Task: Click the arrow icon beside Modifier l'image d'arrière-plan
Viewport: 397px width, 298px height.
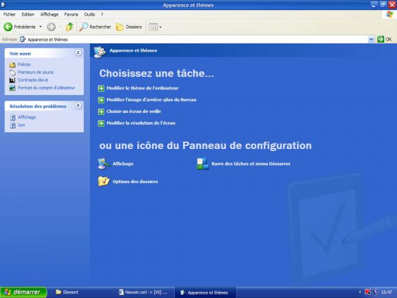Action: pyautogui.click(x=101, y=100)
